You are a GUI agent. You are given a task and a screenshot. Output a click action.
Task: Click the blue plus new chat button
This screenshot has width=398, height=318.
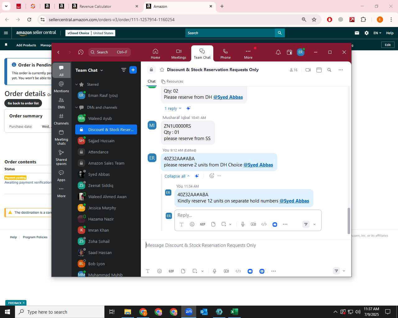133,70
